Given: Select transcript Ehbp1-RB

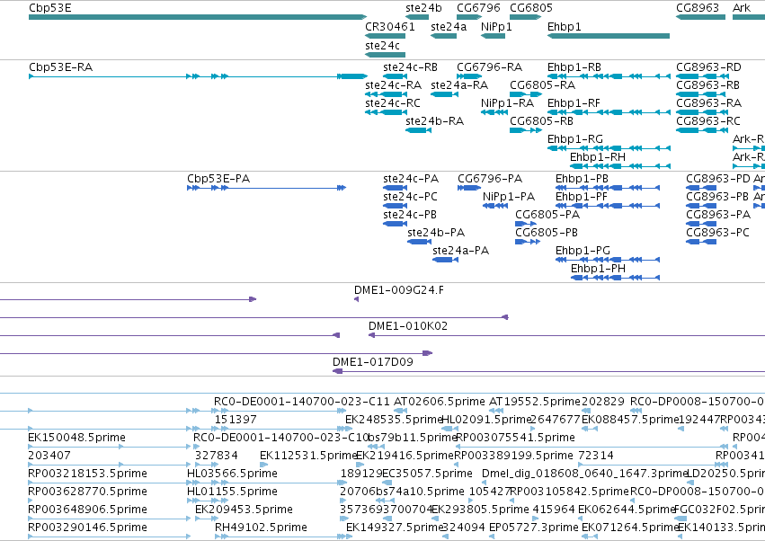Looking at the screenshot, I should pyautogui.click(x=574, y=67).
